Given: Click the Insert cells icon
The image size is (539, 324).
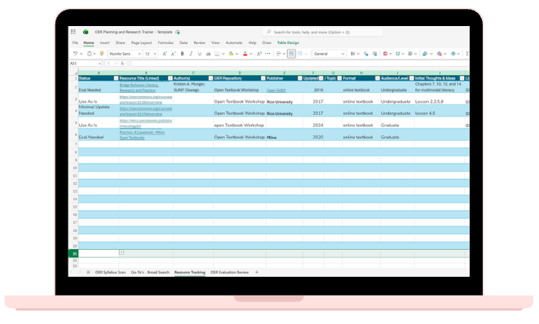Looking at the screenshot, I should (425, 54).
